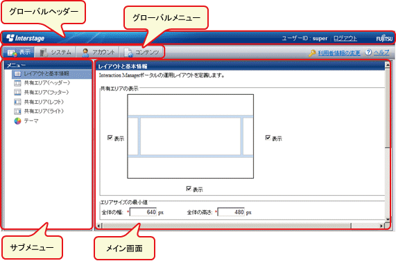Screen dimensions: 396x261
Task: Click the horizontal scrollbar right arrow
Action: click(381, 226)
